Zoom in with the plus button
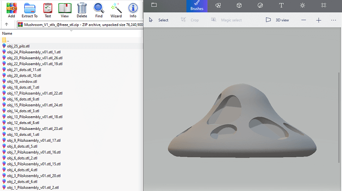342x191 pixels. tap(319, 20)
